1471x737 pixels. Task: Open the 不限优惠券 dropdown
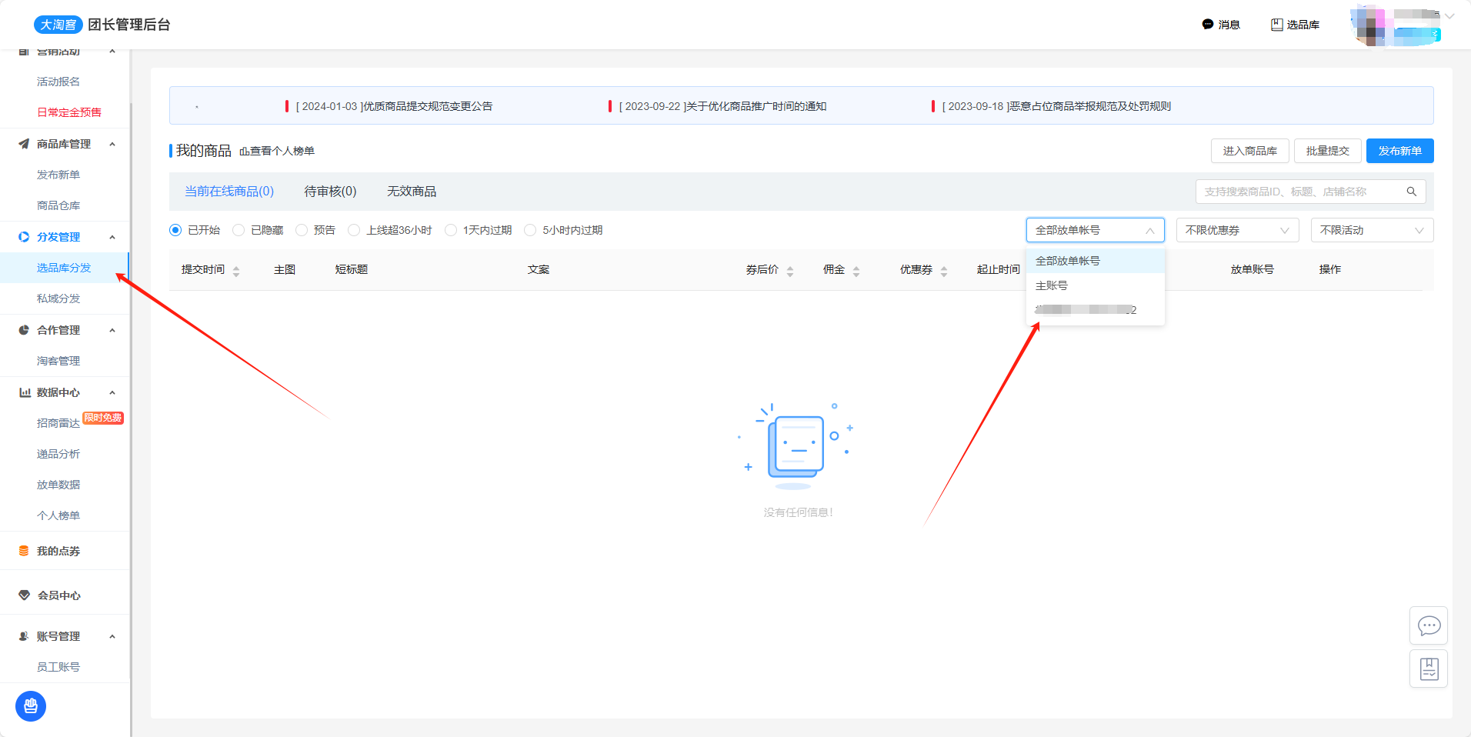pos(1236,230)
